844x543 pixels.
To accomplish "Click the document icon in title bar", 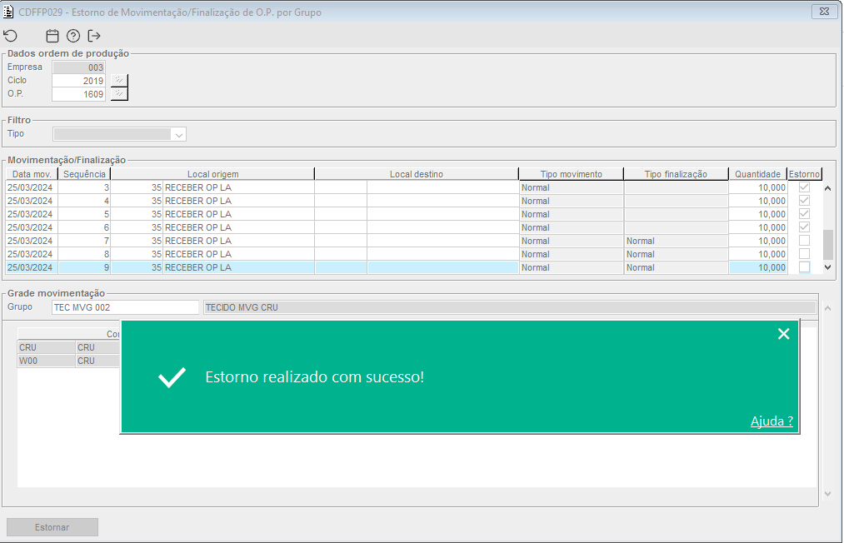I will pos(8,12).
